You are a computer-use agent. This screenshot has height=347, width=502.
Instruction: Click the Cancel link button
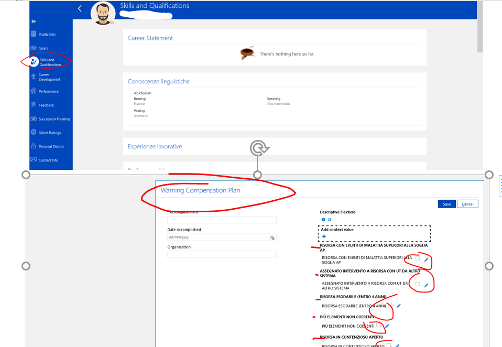point(467,204)
